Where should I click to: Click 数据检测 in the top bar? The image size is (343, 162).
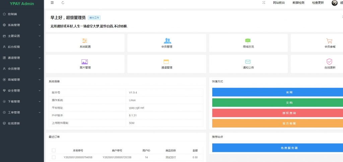point(298,3)
